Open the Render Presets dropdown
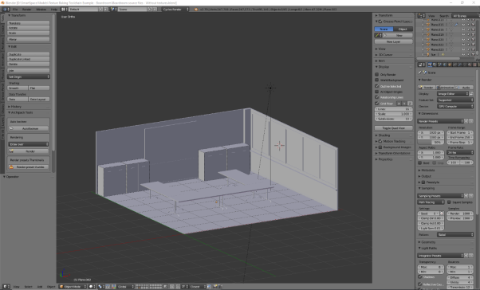The width and height of the screenshot is (480, 290). [x=441, y=121]
